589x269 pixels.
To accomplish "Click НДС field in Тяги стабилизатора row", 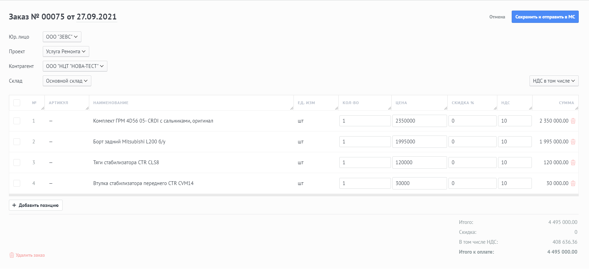I will pos(515,162).
